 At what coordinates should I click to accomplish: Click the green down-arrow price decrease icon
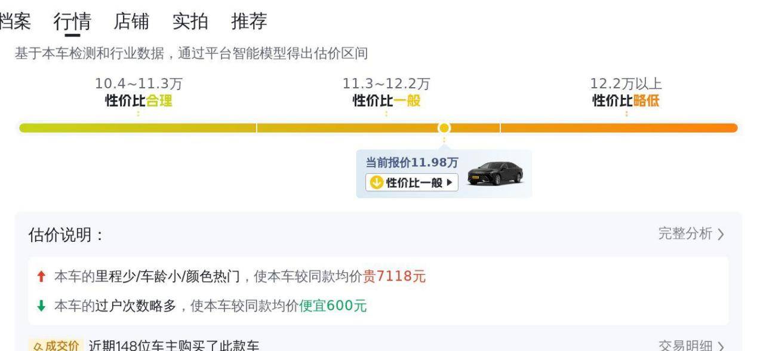pos(41,306)
